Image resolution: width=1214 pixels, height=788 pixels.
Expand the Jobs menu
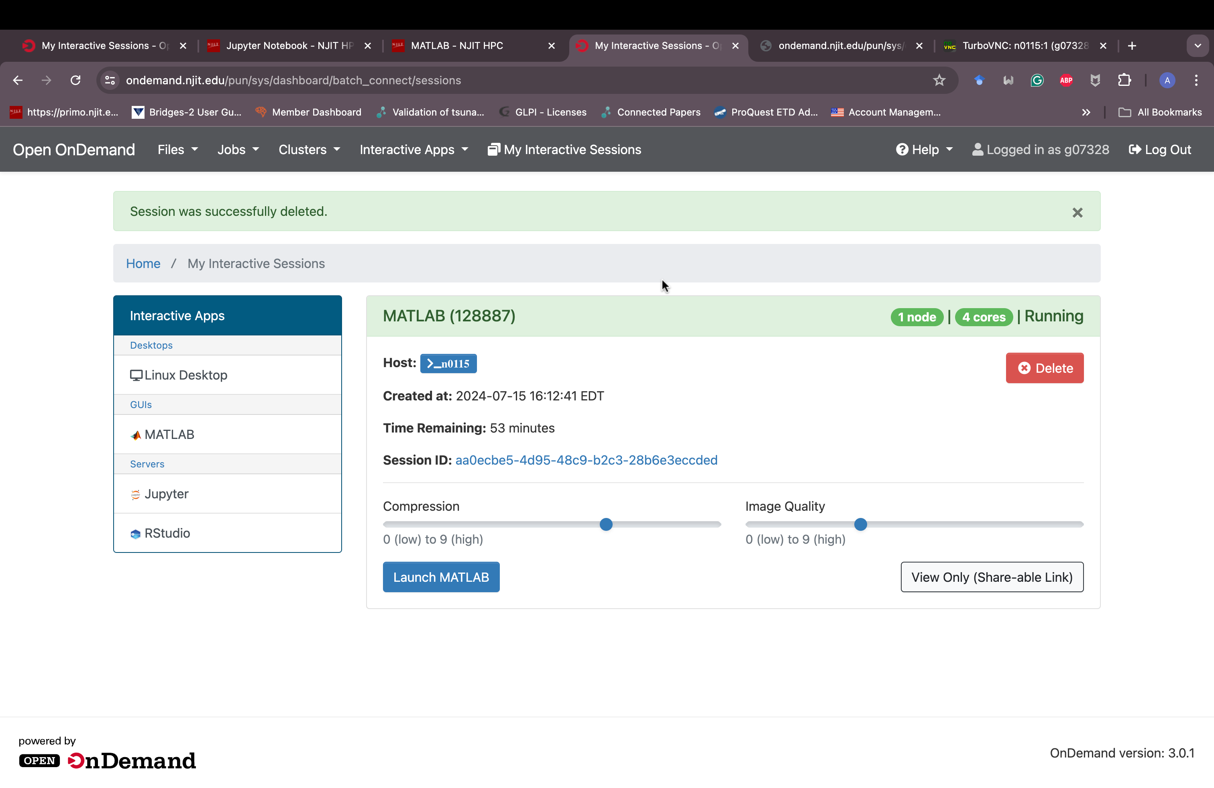[238, 149]
